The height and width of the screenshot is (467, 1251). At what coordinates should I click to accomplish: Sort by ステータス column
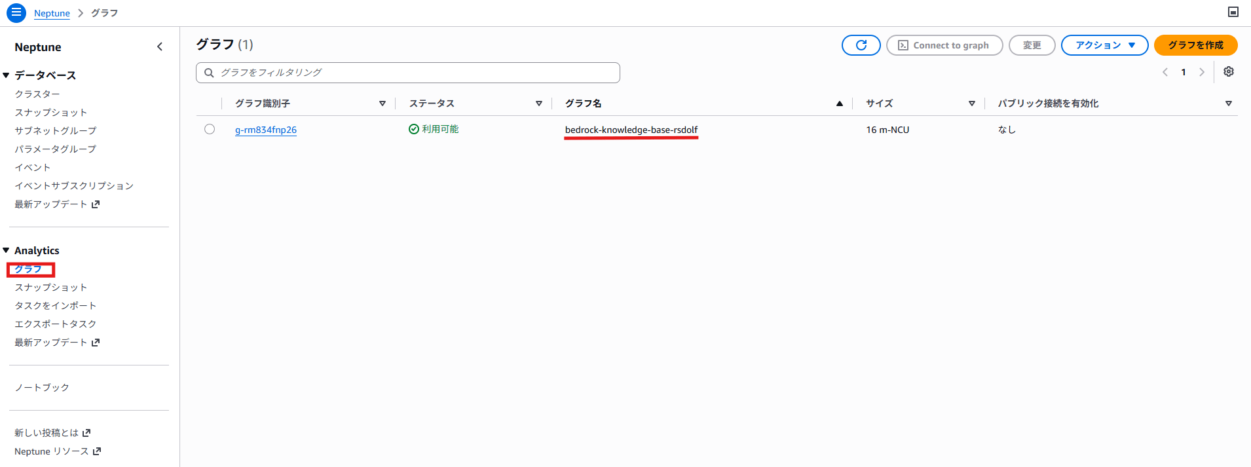tap(539, 103)
